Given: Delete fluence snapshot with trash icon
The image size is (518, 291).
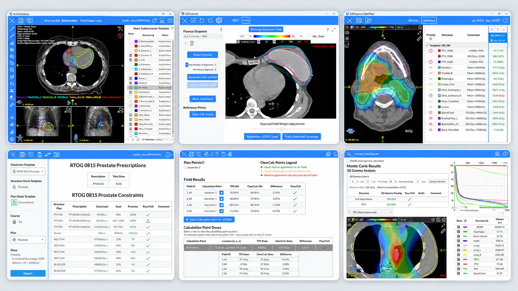Looking at the screenshot, I should [192, 43].
